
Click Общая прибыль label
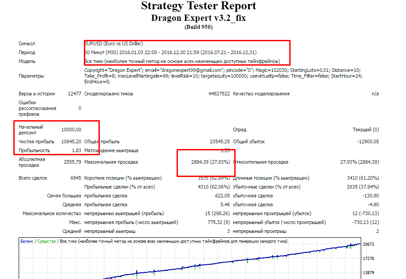tap(102, 141)
